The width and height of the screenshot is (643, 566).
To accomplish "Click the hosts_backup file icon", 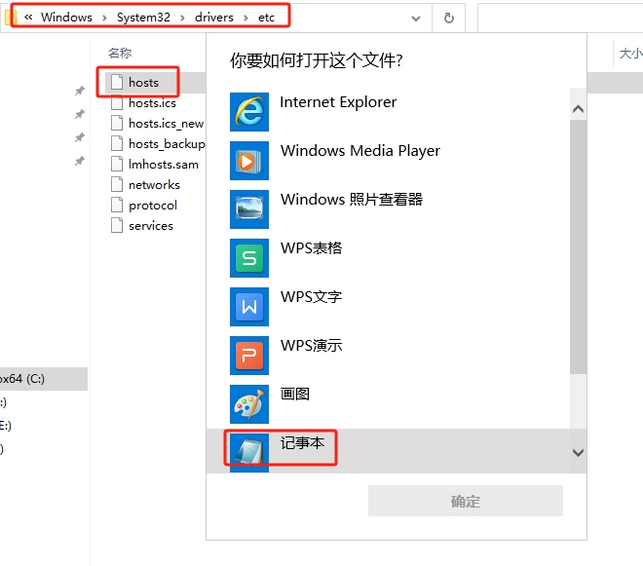I will [117, 143].
